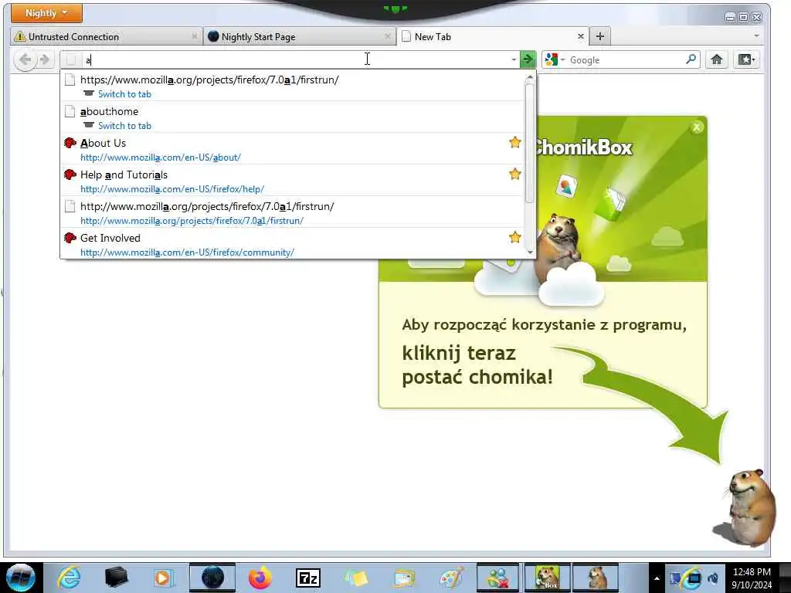This screenshot has width=791, height=593.
Task: Click the suggestion list scrollbar thumb
Action: tap(530, 143)
